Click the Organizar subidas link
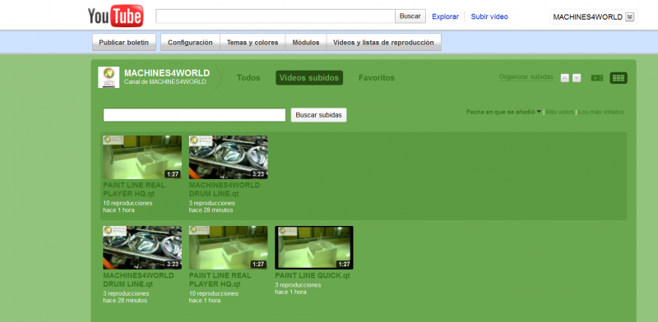The image size is (658, 322). pyautogui.click(x=526, y=77)
